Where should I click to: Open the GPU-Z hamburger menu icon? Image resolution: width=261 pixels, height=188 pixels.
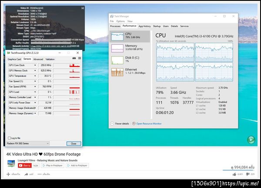tap(80, 58)
